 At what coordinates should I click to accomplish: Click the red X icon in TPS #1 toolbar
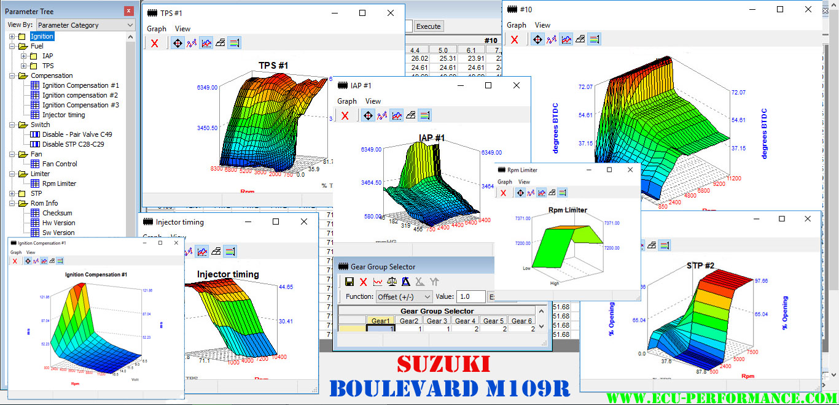point(155,43)
